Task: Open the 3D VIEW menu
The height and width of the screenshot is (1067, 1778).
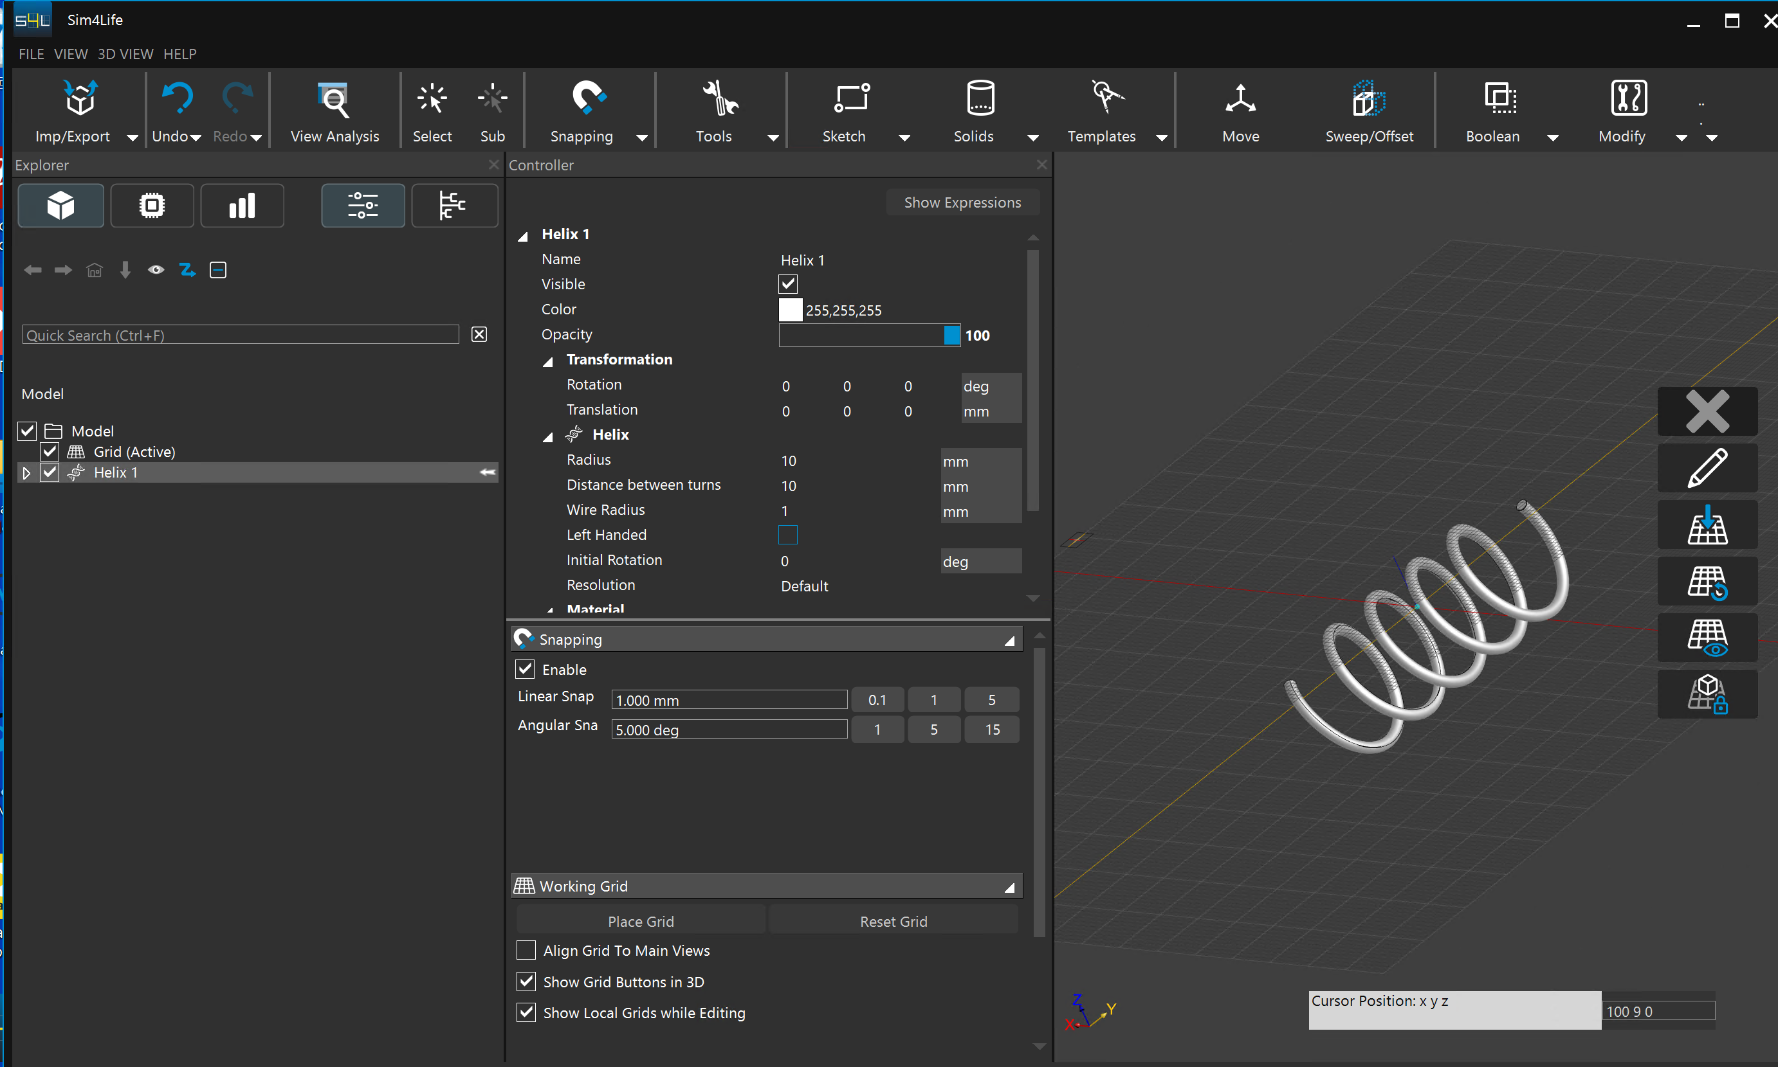Action: [x=125, y=54]
